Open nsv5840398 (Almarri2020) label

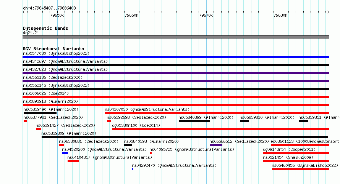tap(151, 141)
